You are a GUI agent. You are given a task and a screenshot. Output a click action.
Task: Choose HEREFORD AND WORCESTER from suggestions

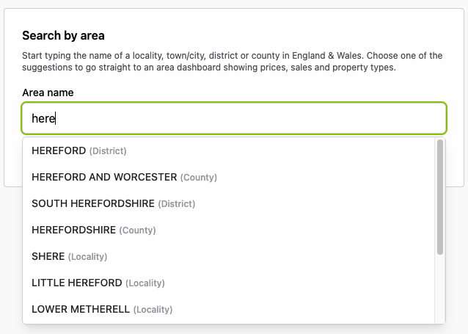point(104,177)
